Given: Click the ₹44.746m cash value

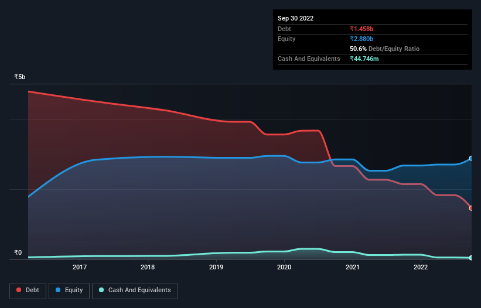Looking at the screenshot, I should (364, 59).
